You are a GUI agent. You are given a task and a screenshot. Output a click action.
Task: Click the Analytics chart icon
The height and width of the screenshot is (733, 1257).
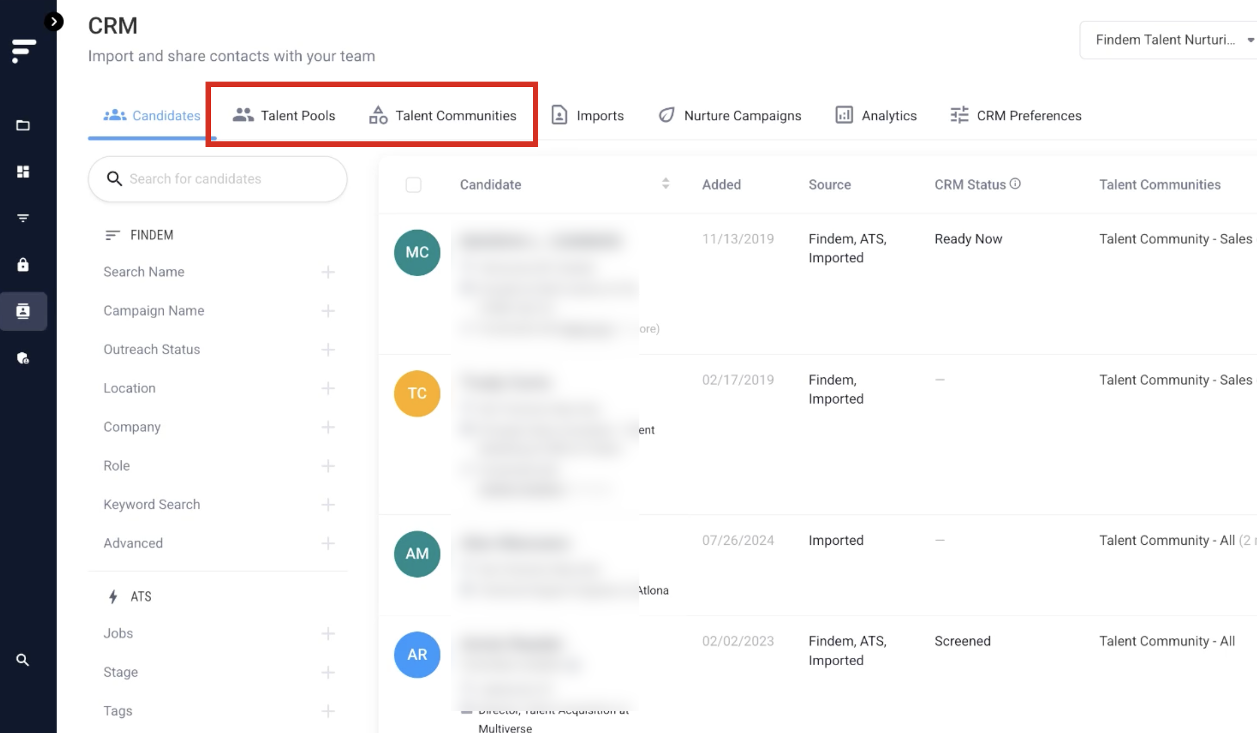[844, 115]
